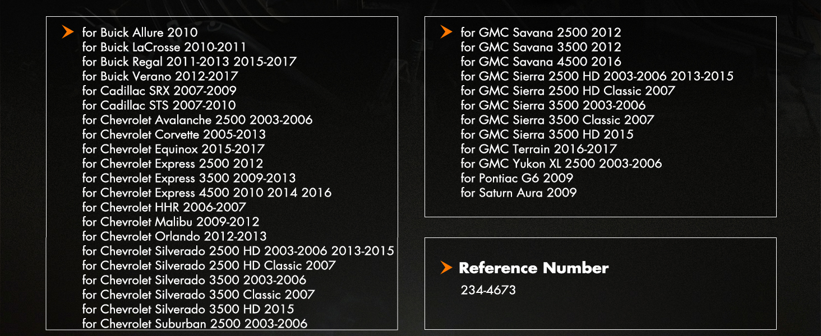The width and height of the screenshot is (821, 336).
Task: Select the GMC Savana 4500 2016 entry
Action: (541, 62)
